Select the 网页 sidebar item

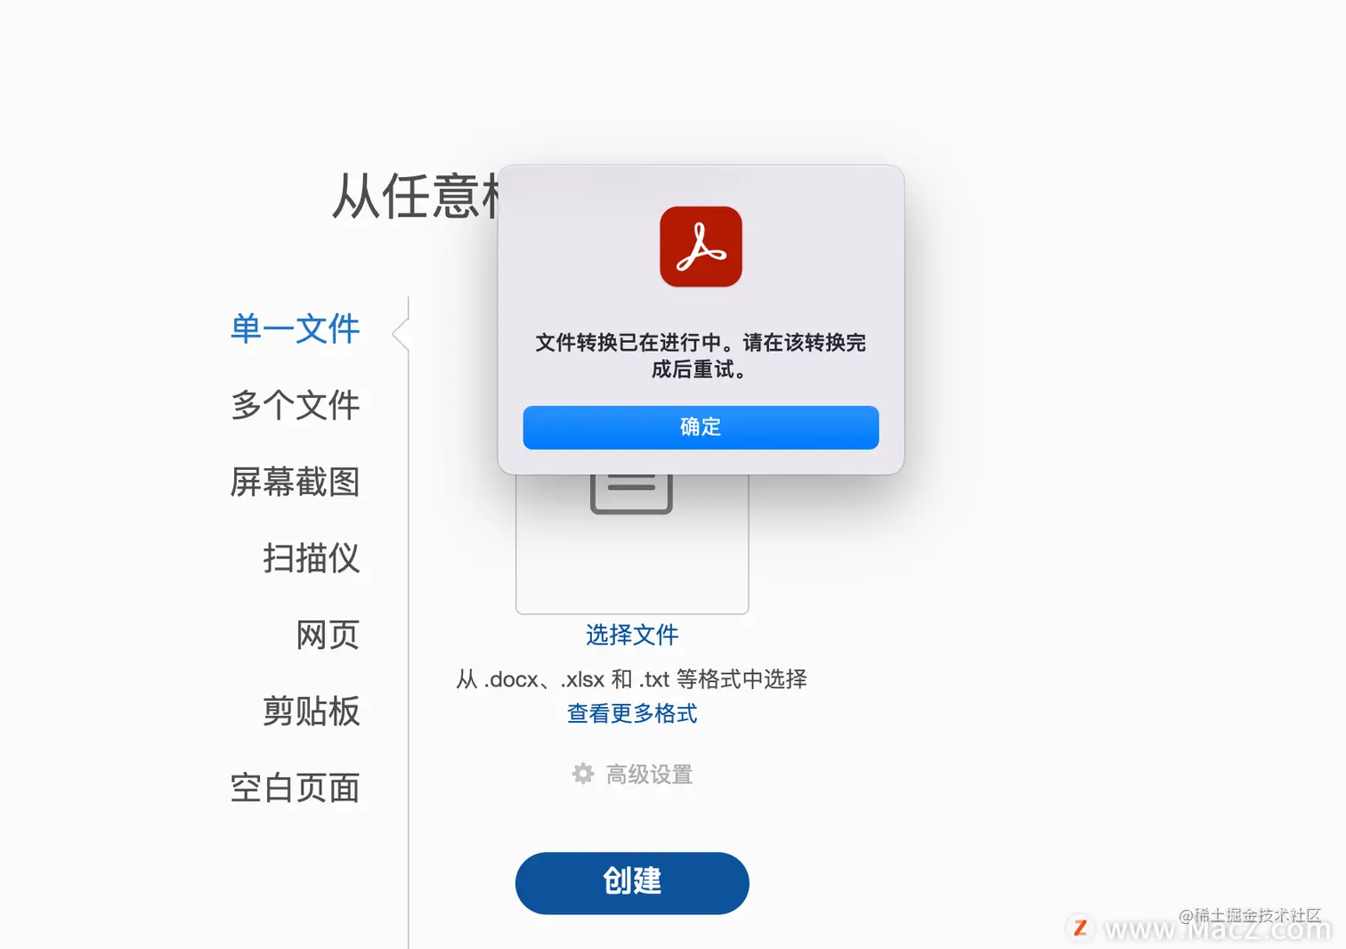pyautogui.click(x=328, y=635)
